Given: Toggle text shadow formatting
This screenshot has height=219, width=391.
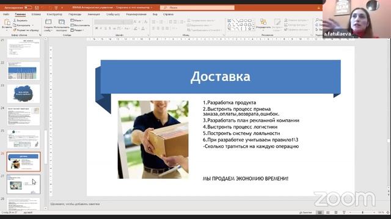Looking at the screenshot, I should (x=110, y=29).
